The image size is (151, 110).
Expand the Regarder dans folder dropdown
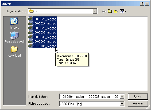coord(95,11)
